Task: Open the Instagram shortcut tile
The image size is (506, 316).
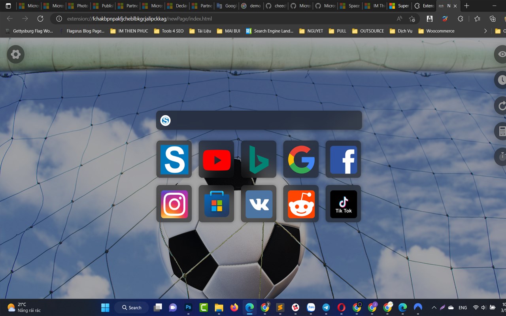Action: click(x=174, y=204)
